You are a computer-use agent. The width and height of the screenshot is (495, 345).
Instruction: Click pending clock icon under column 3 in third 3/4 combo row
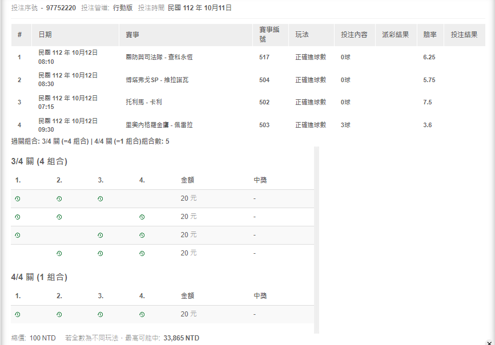(x=100, y=235)
